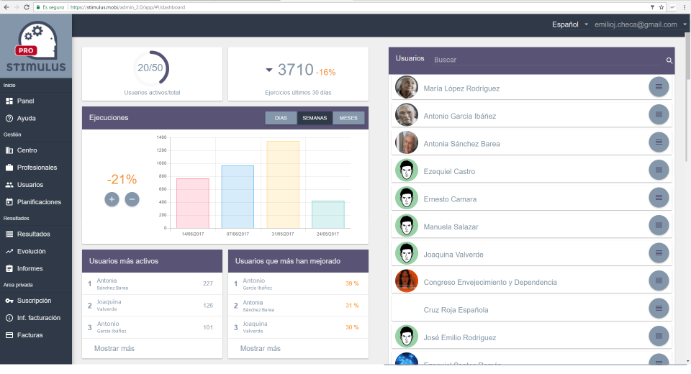Click the search magnifier icon in Usuarios

coord(669,60)
